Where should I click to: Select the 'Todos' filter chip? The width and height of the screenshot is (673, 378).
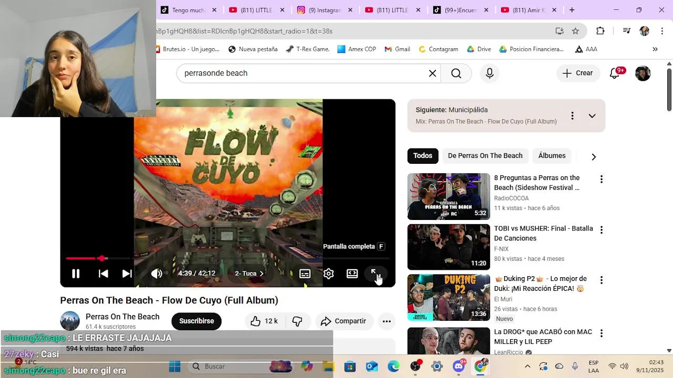tap(423, 156)
